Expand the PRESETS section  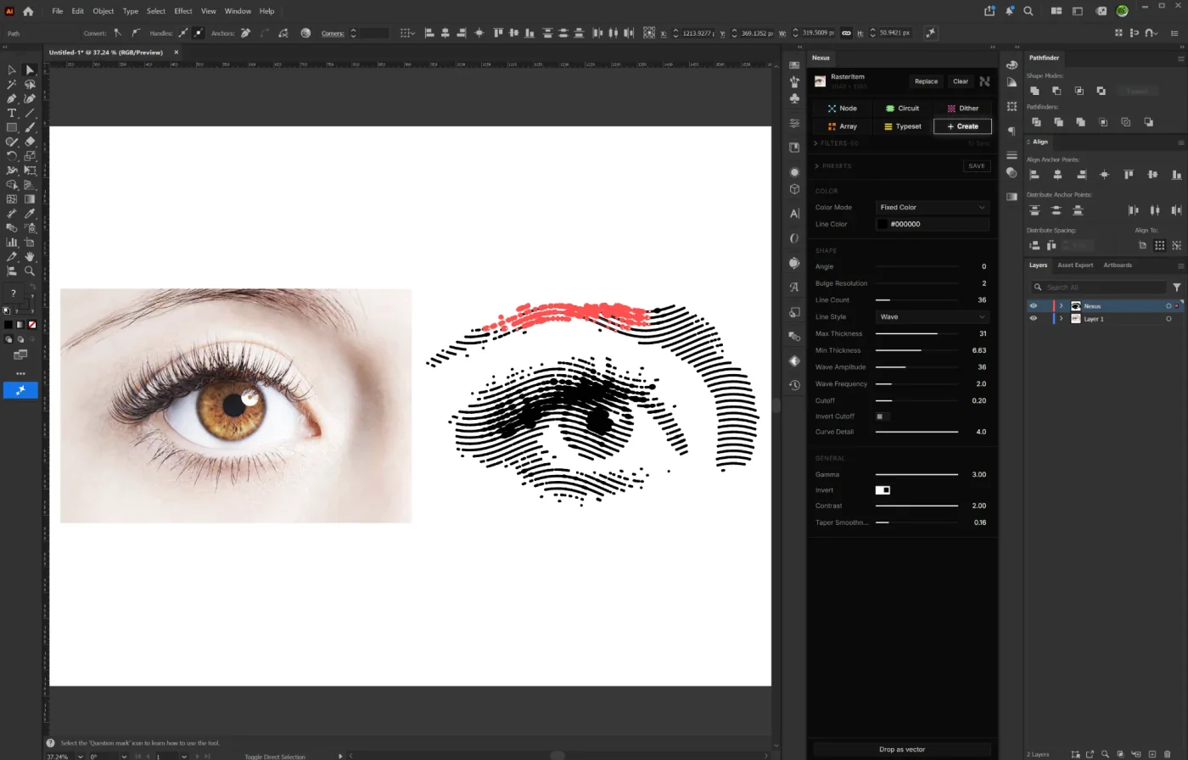pyautogui.click(x=833, y=166)
